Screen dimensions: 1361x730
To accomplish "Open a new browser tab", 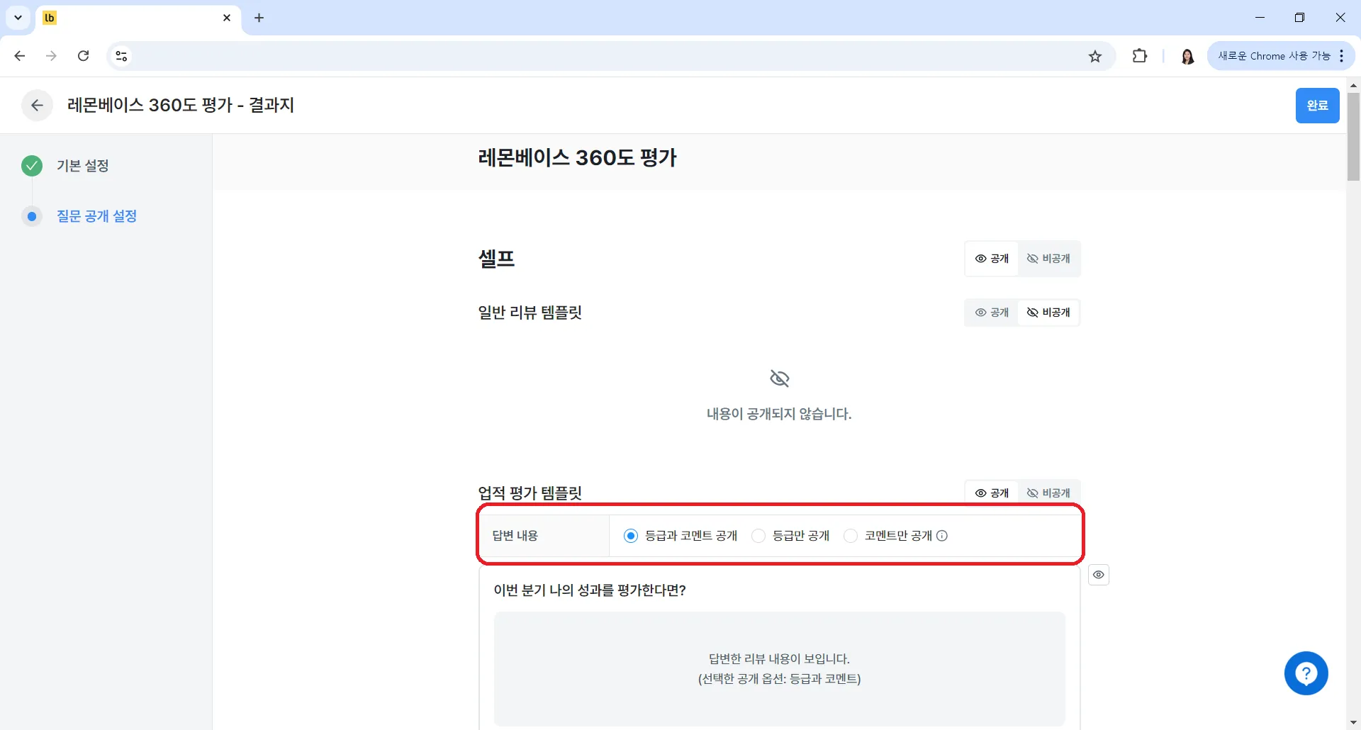I will pyautogui.click(x=259, y=18).
